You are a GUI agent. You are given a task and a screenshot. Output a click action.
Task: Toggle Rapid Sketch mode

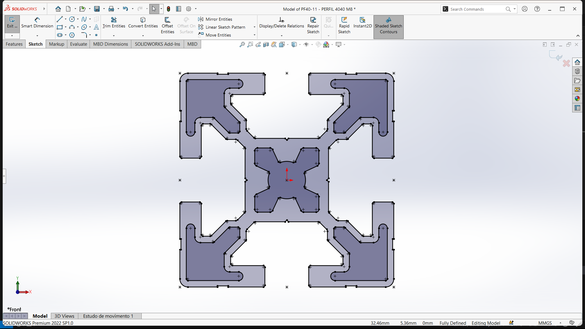[x=344, y=26]
